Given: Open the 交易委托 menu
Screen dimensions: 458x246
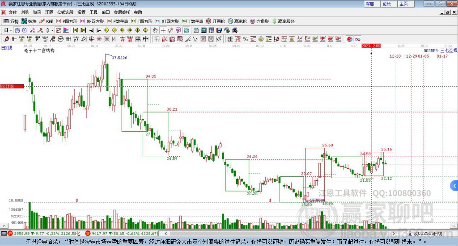Looking at the screenshot, I should (x=122, y=12).
